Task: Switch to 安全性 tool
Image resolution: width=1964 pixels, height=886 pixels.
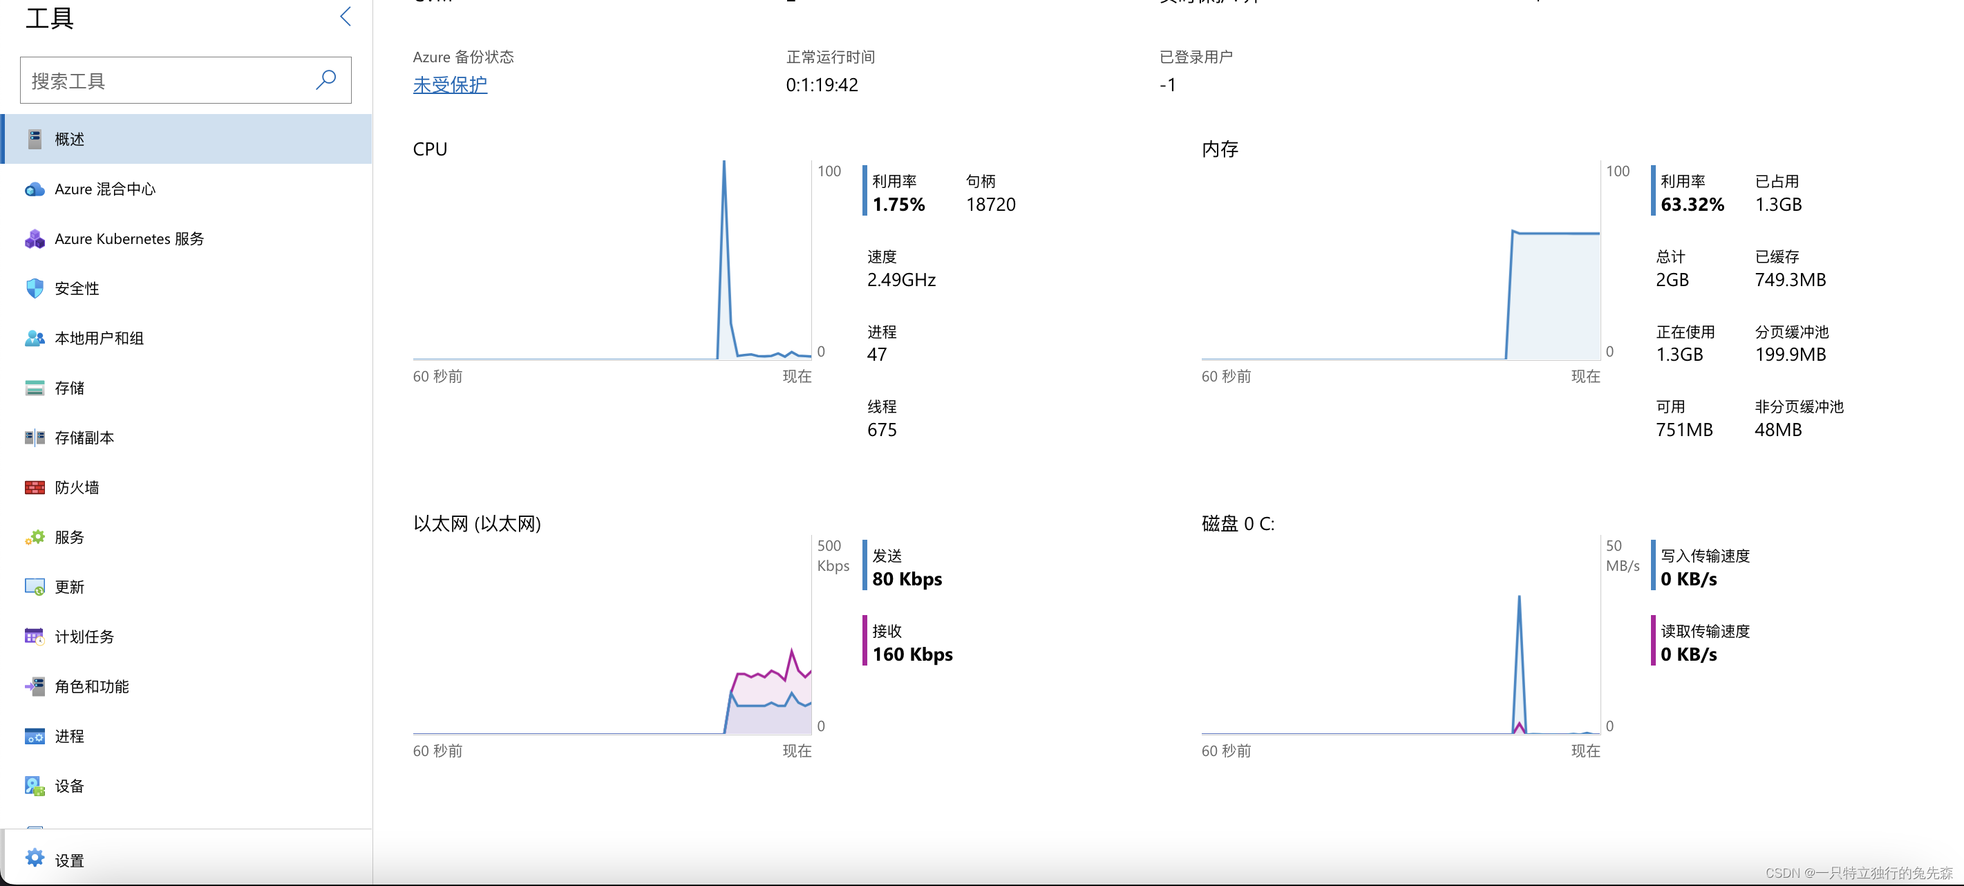Action: tap(186, 288)
